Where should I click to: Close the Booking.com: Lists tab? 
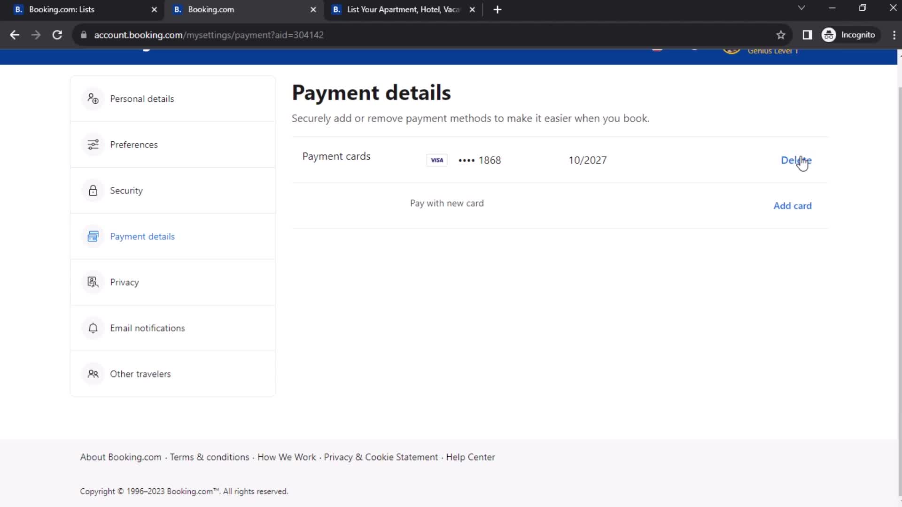tap(154, 9)
